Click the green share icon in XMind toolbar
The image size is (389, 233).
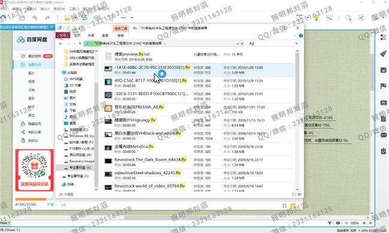361,17
